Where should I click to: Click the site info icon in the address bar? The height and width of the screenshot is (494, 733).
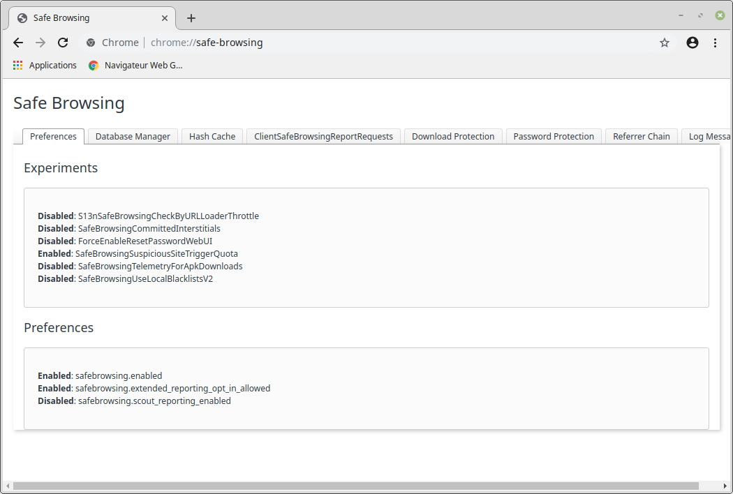[x=91, y=43]
